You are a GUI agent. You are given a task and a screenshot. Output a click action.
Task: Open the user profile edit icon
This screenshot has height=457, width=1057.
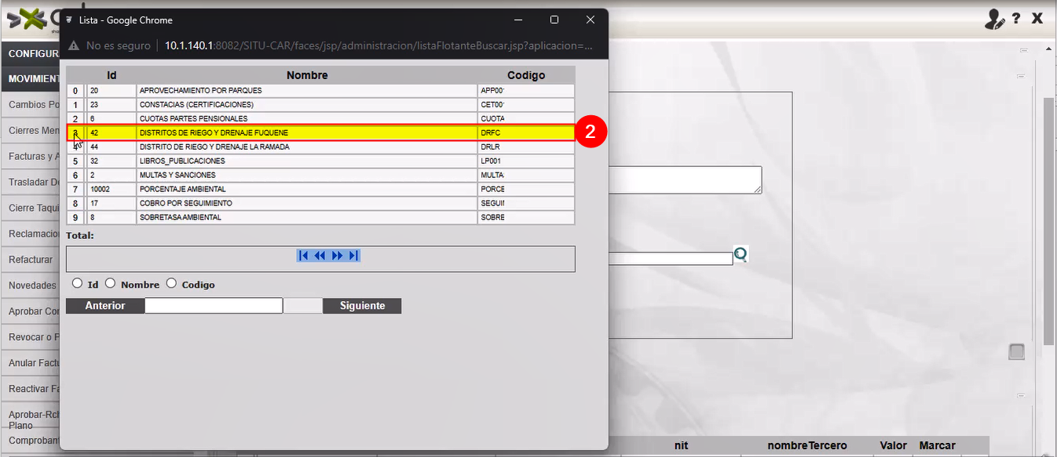tap(993, 20)
